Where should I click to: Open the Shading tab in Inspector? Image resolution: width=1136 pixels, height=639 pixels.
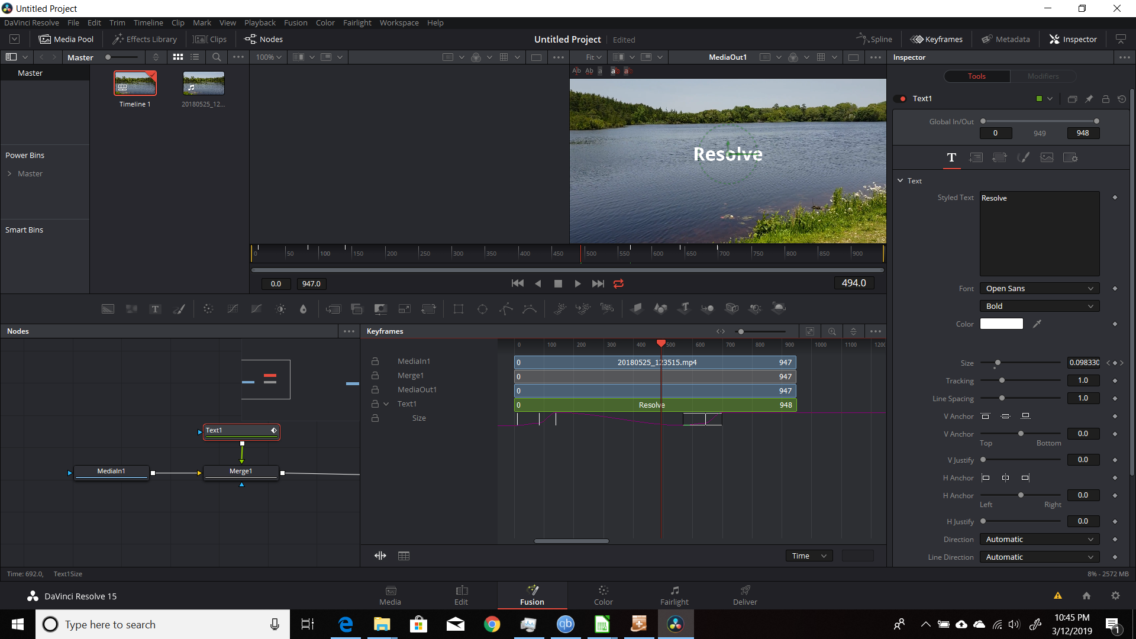click(1023, 157)
